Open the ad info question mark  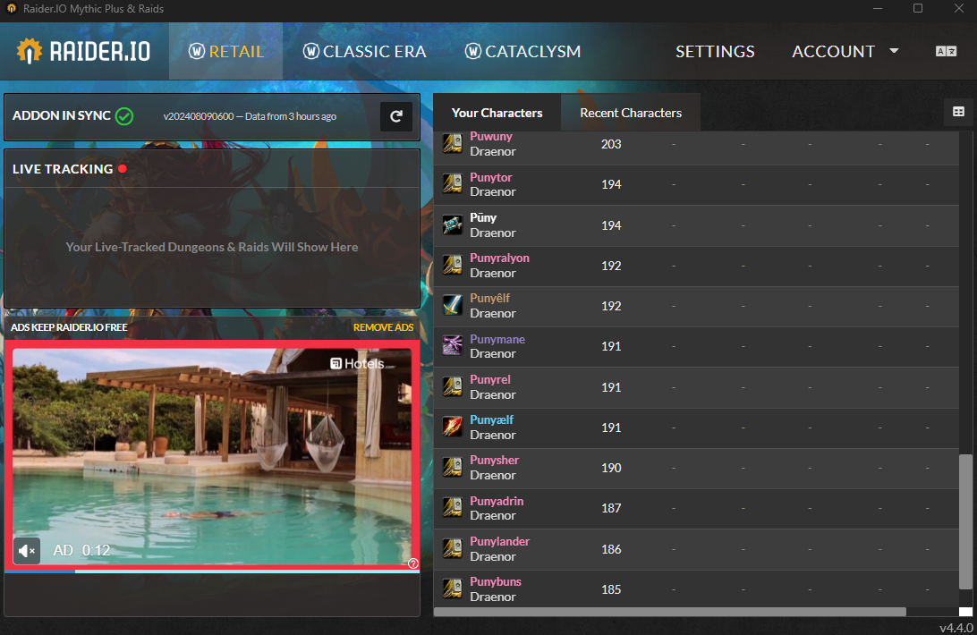[413, 563]
